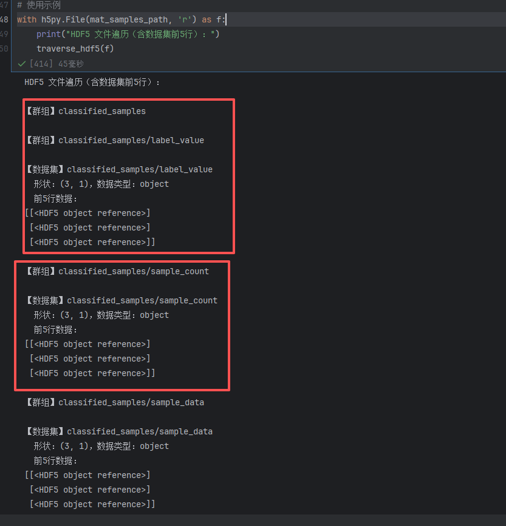The image size is (506, 526).
Task: Select the 【群组】classified_samples/sample_data line
Action: [x=115, y=402]
